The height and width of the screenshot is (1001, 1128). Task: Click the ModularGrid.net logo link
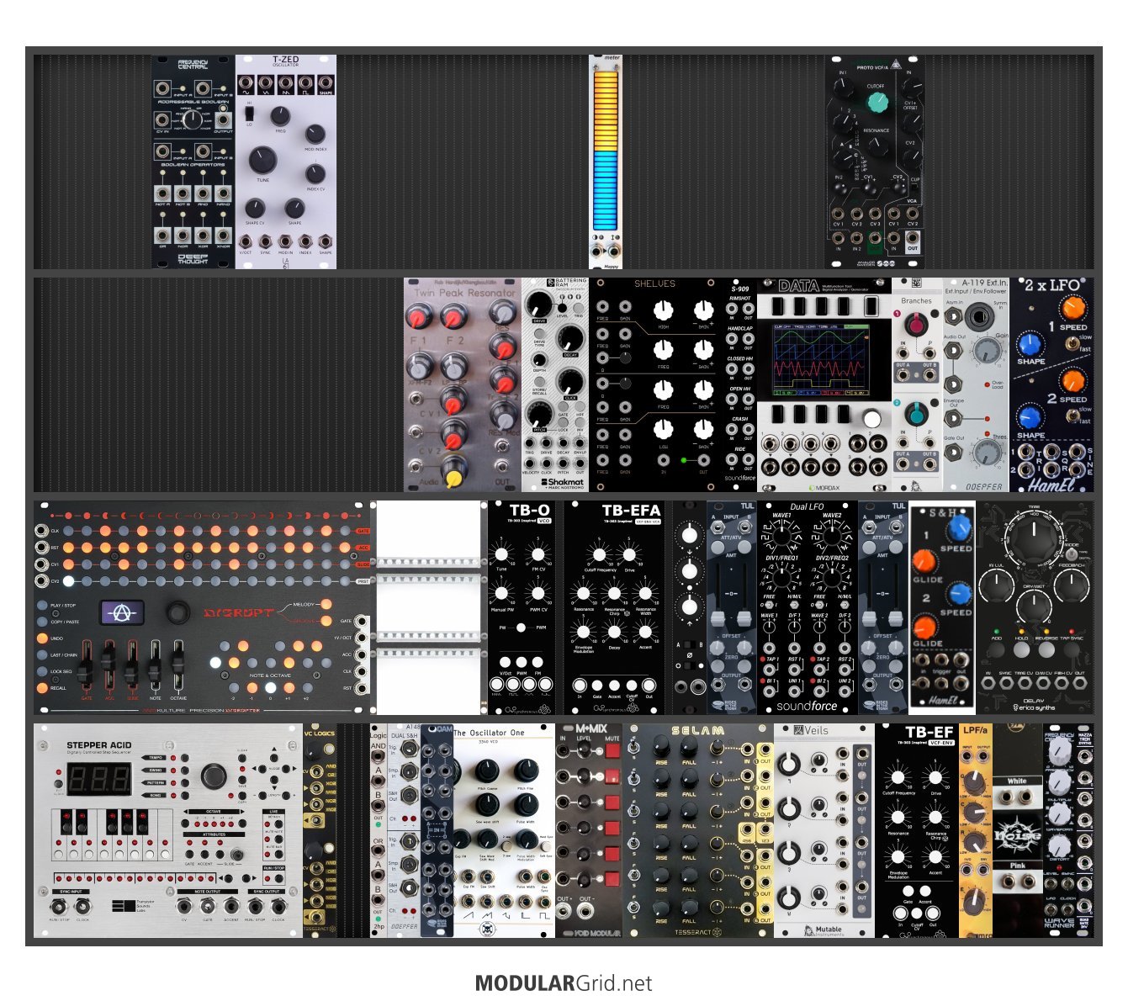[564, 982]
